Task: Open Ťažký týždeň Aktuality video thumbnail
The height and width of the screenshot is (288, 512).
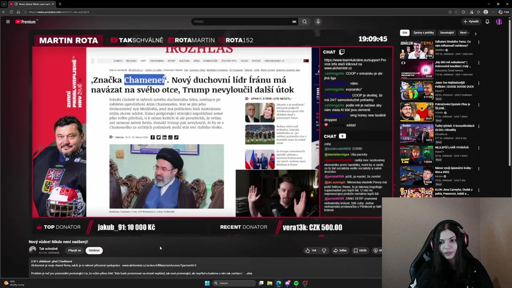Action: [x=416, y=134]
